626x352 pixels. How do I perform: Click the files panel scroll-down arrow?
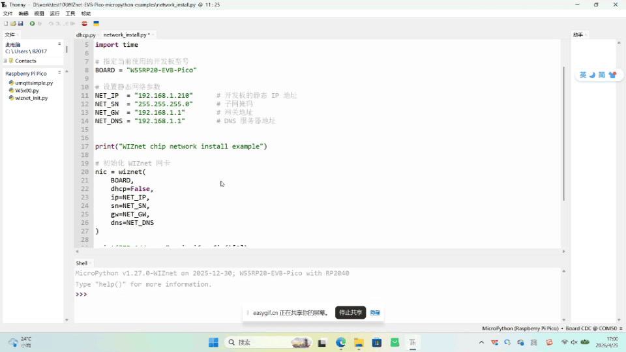67,319
